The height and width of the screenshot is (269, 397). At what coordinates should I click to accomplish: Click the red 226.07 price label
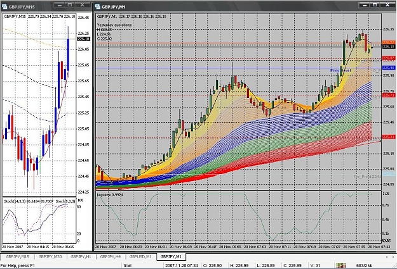coord(389,58)
